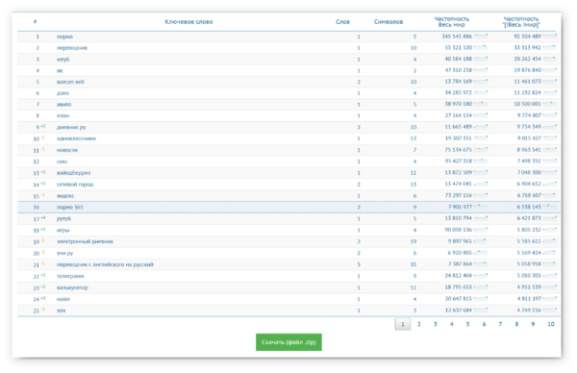Screen dimensions: 577x373
Task: Navigate to results page 10
Action: click(x=550, y=324)
